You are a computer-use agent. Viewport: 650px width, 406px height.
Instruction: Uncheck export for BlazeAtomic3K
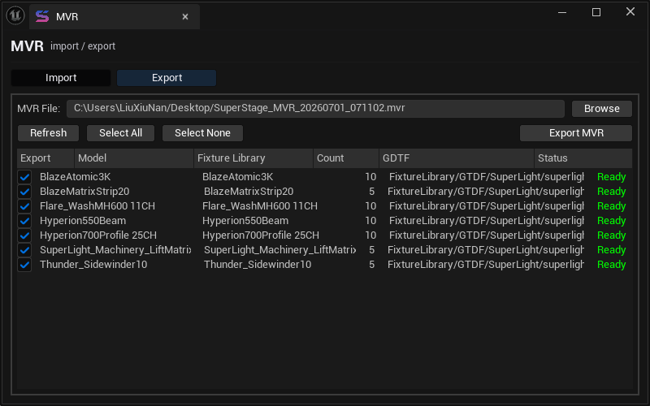(24, 177)
